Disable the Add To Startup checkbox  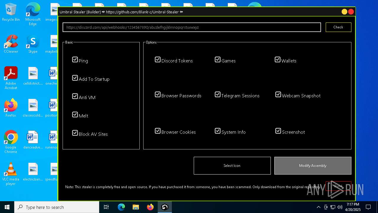(75, 78)
